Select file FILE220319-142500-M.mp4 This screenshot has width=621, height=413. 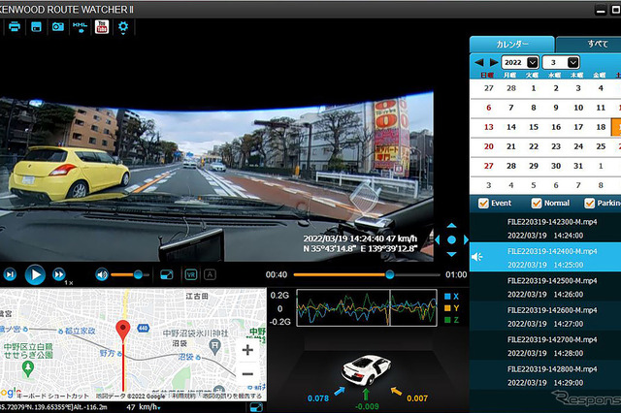click(x=545, y=287)
